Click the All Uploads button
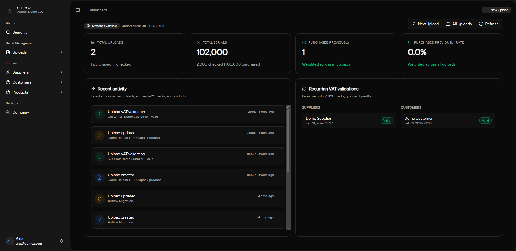The height and width of the screenshot is (251, 516). (x=458, y=24)
